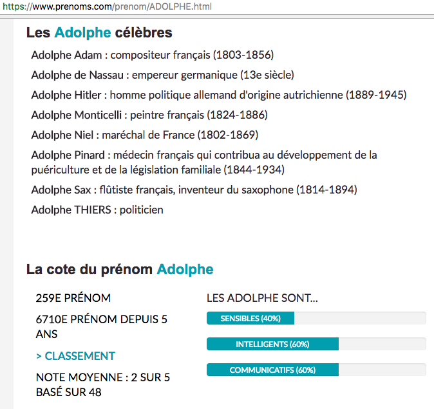Image resolution: width=434 pixels, height=409 pixels.
Task: Select the Adolphe Sax entry
Action: [x=194, y=190]
